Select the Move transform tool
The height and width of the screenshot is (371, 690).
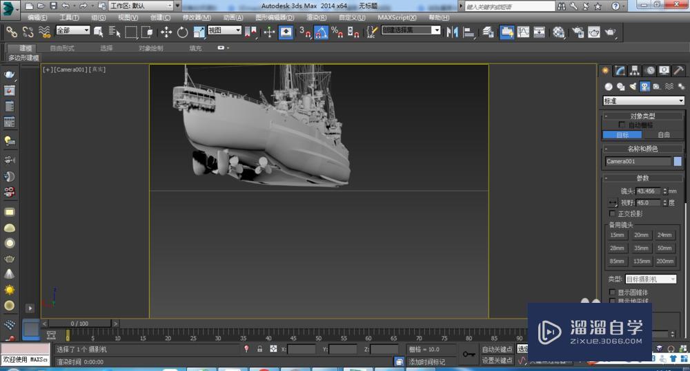click(x=166, y=32)
